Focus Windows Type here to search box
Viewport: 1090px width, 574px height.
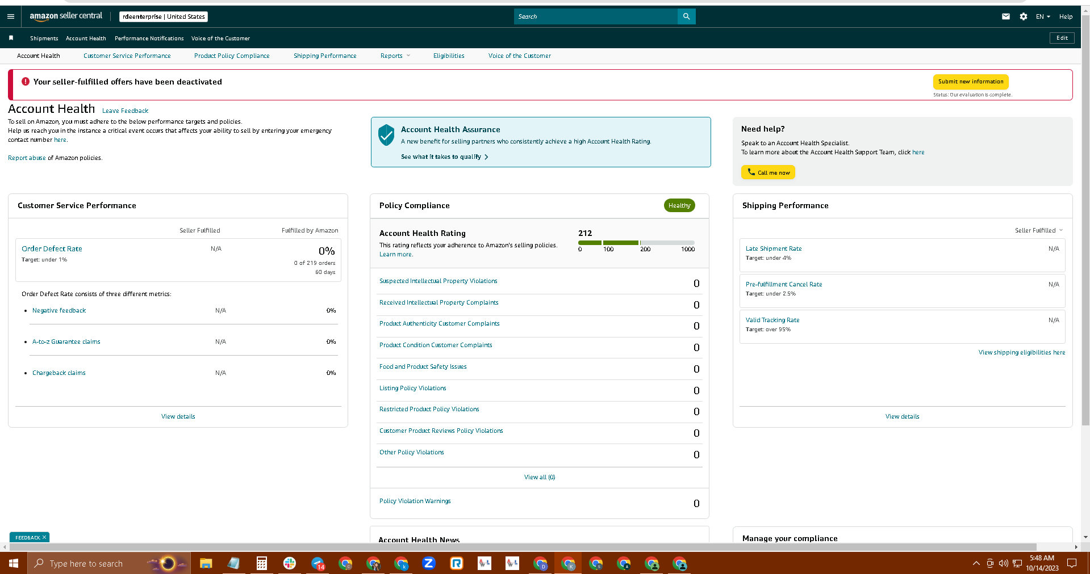coord(109,563)
